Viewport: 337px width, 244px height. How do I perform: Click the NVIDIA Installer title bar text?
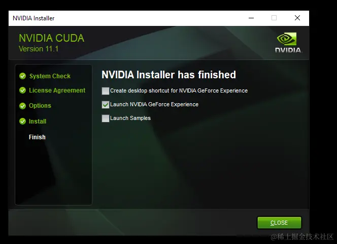point(33,18)
